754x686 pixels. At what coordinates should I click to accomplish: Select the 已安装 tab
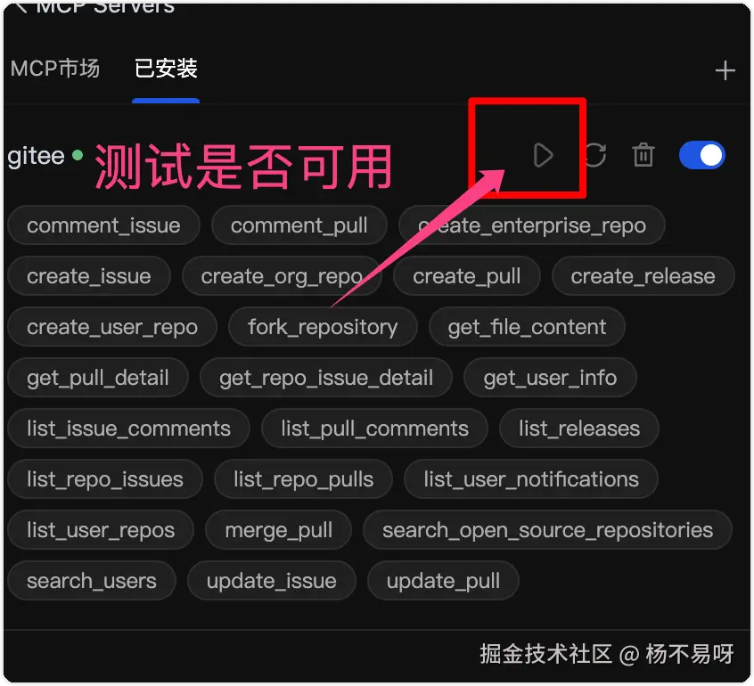tap(166, 69)
